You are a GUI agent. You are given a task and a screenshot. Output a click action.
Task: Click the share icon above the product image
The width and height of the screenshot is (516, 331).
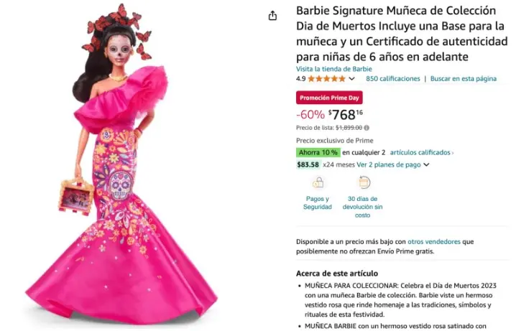(272, 16)
